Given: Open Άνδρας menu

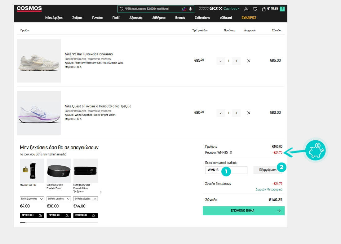Looking at the screenshot, I should coord(77,18).
